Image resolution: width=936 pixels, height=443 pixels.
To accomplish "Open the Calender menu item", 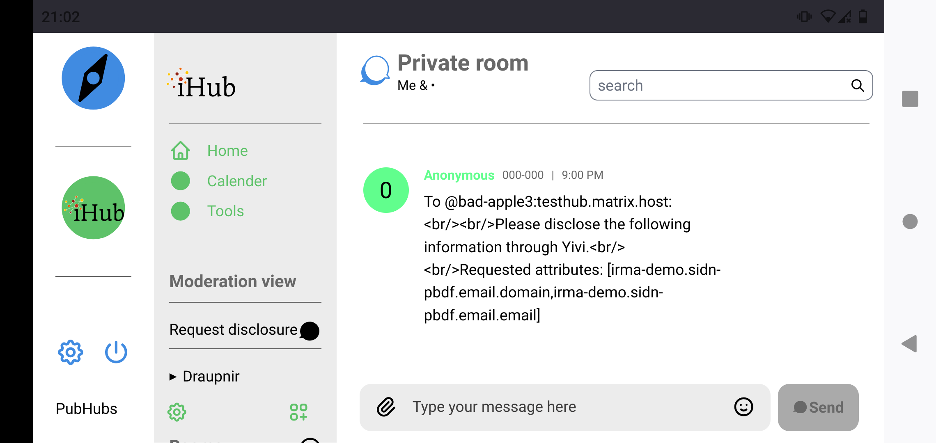I will (237, 181).
